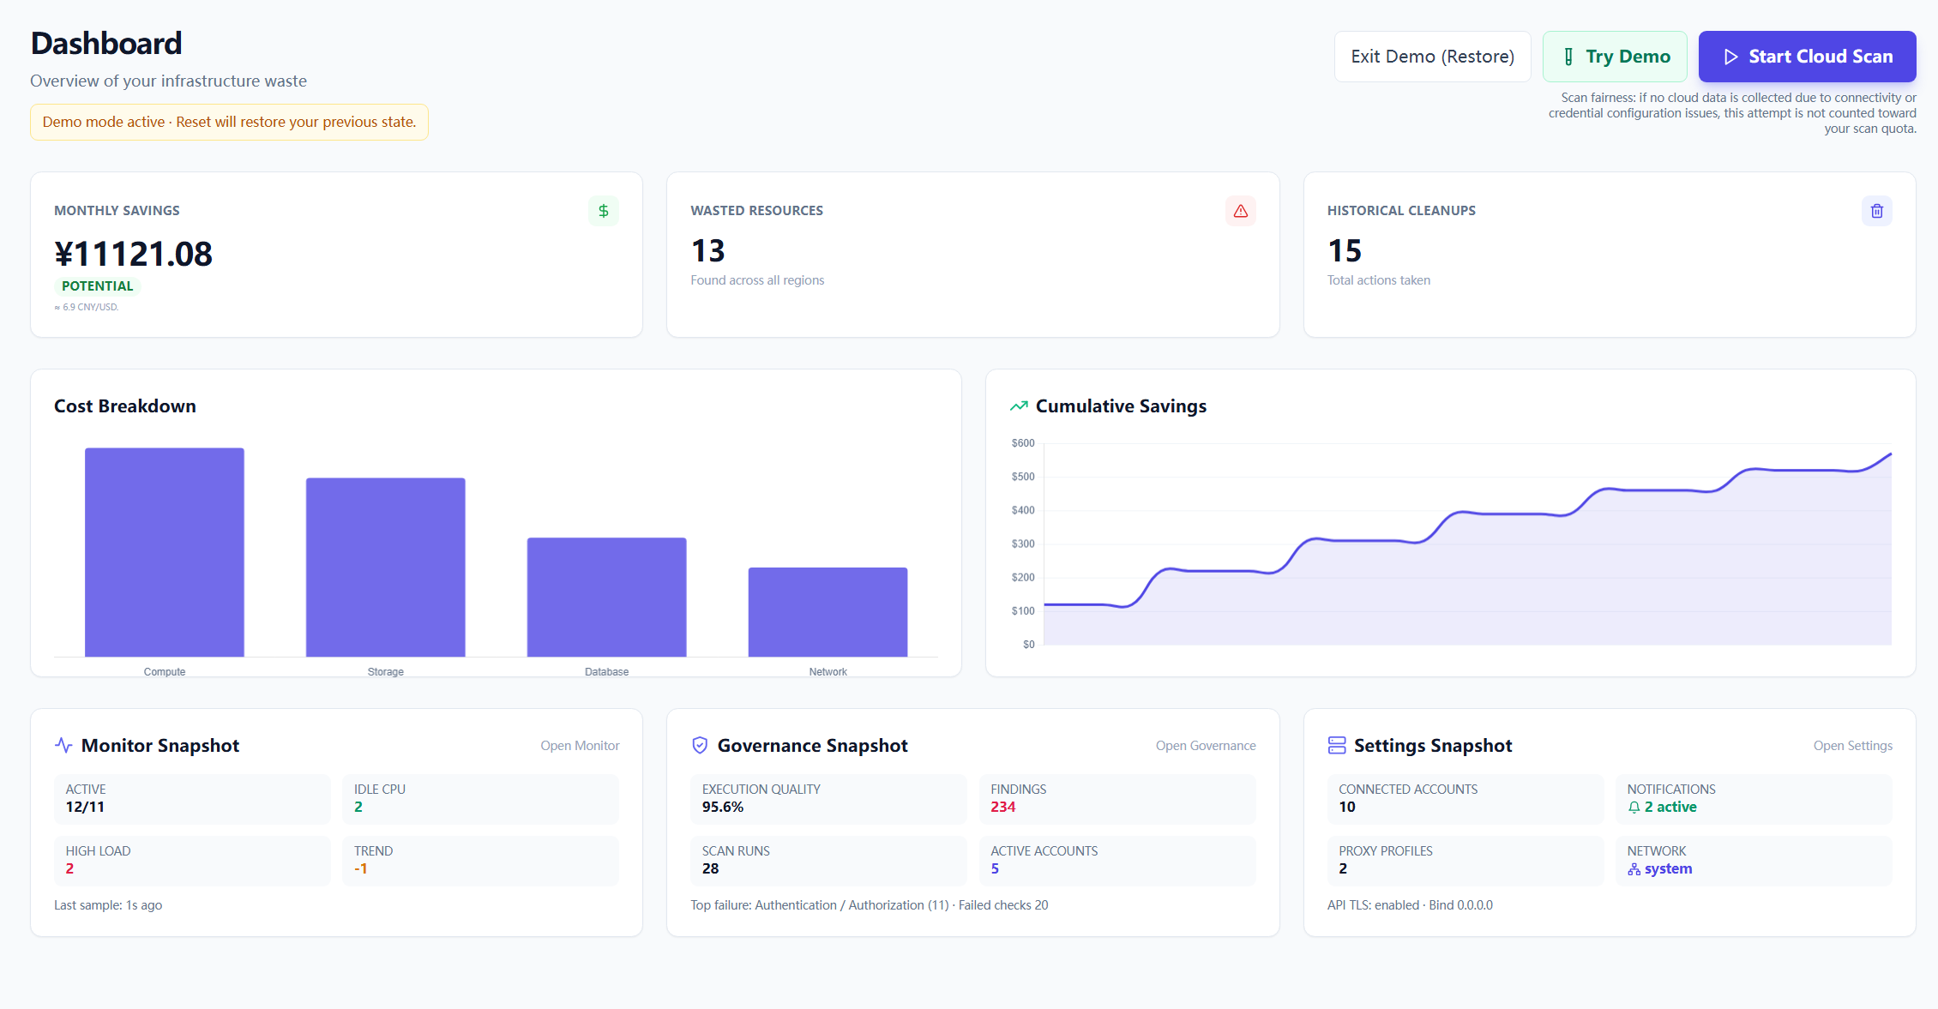Screen dimensions: 1938x1009
Task: Click the Compute bar in Cost Breakdown
Action: (x=165, y=552)
